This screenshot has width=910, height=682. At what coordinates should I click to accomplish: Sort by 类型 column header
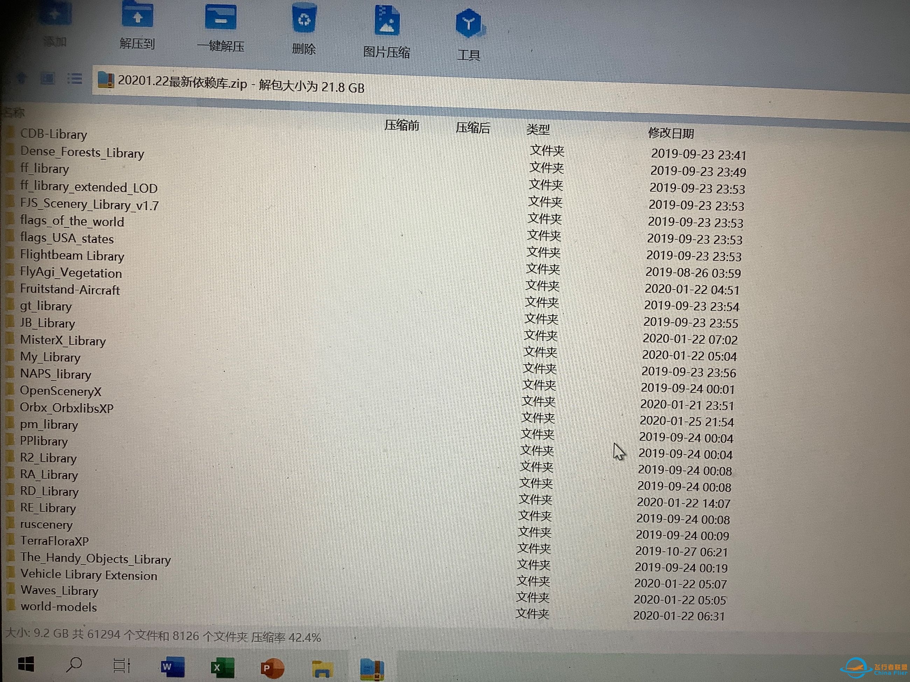pos(538,129)
